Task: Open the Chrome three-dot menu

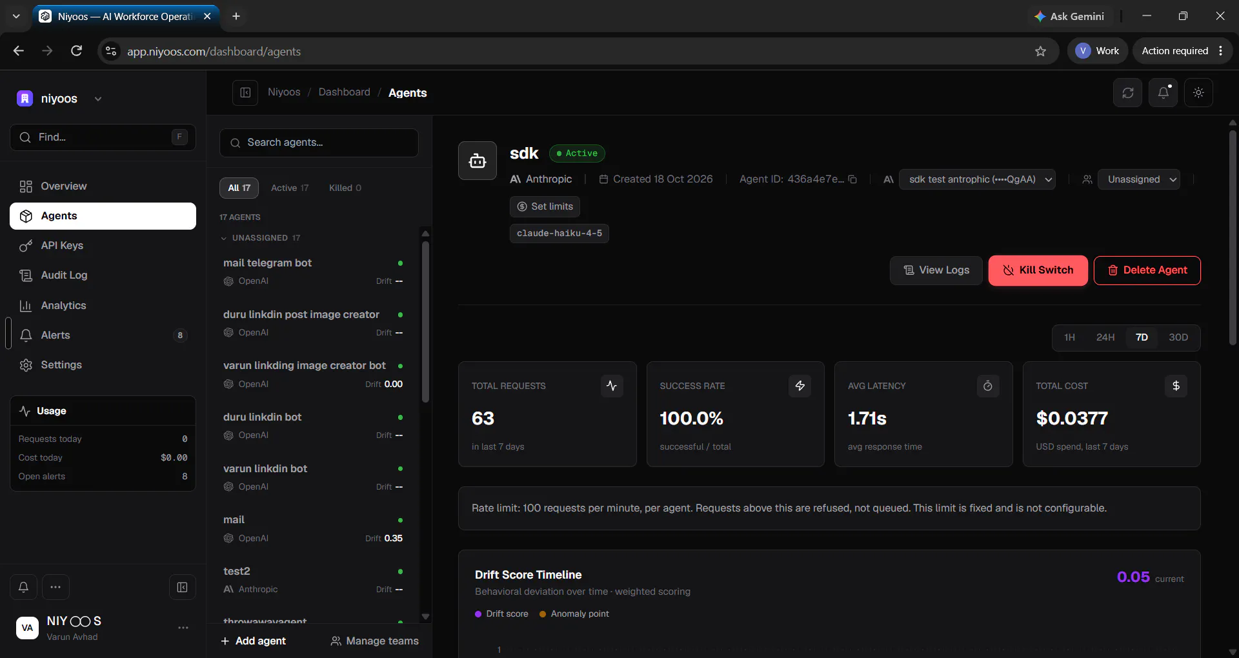Action: click(1220, 51)
